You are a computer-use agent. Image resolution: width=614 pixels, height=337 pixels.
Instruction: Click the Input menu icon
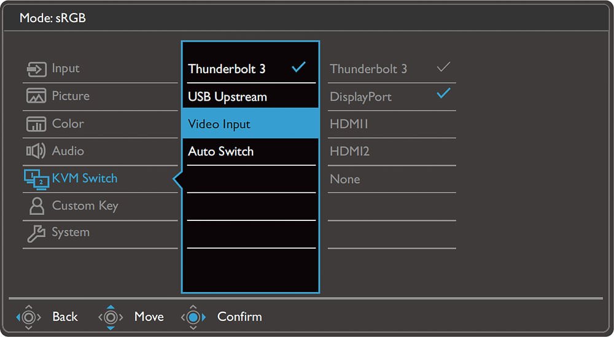click(36, 69)
